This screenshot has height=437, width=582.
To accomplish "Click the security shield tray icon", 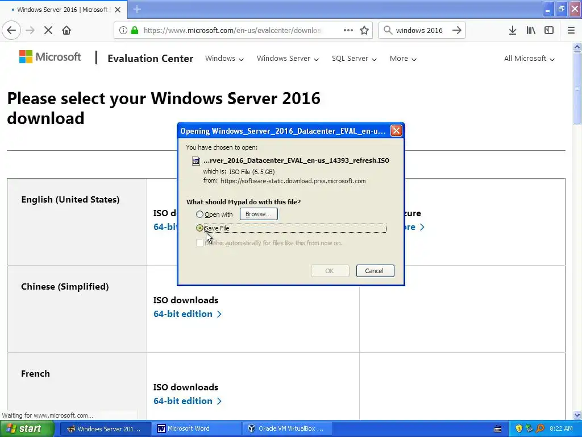I will 519,429.
